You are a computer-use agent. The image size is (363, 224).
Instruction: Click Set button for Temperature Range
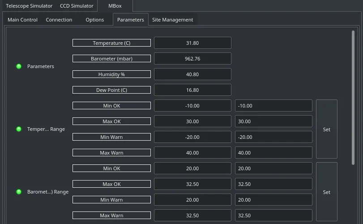(327, 129)
